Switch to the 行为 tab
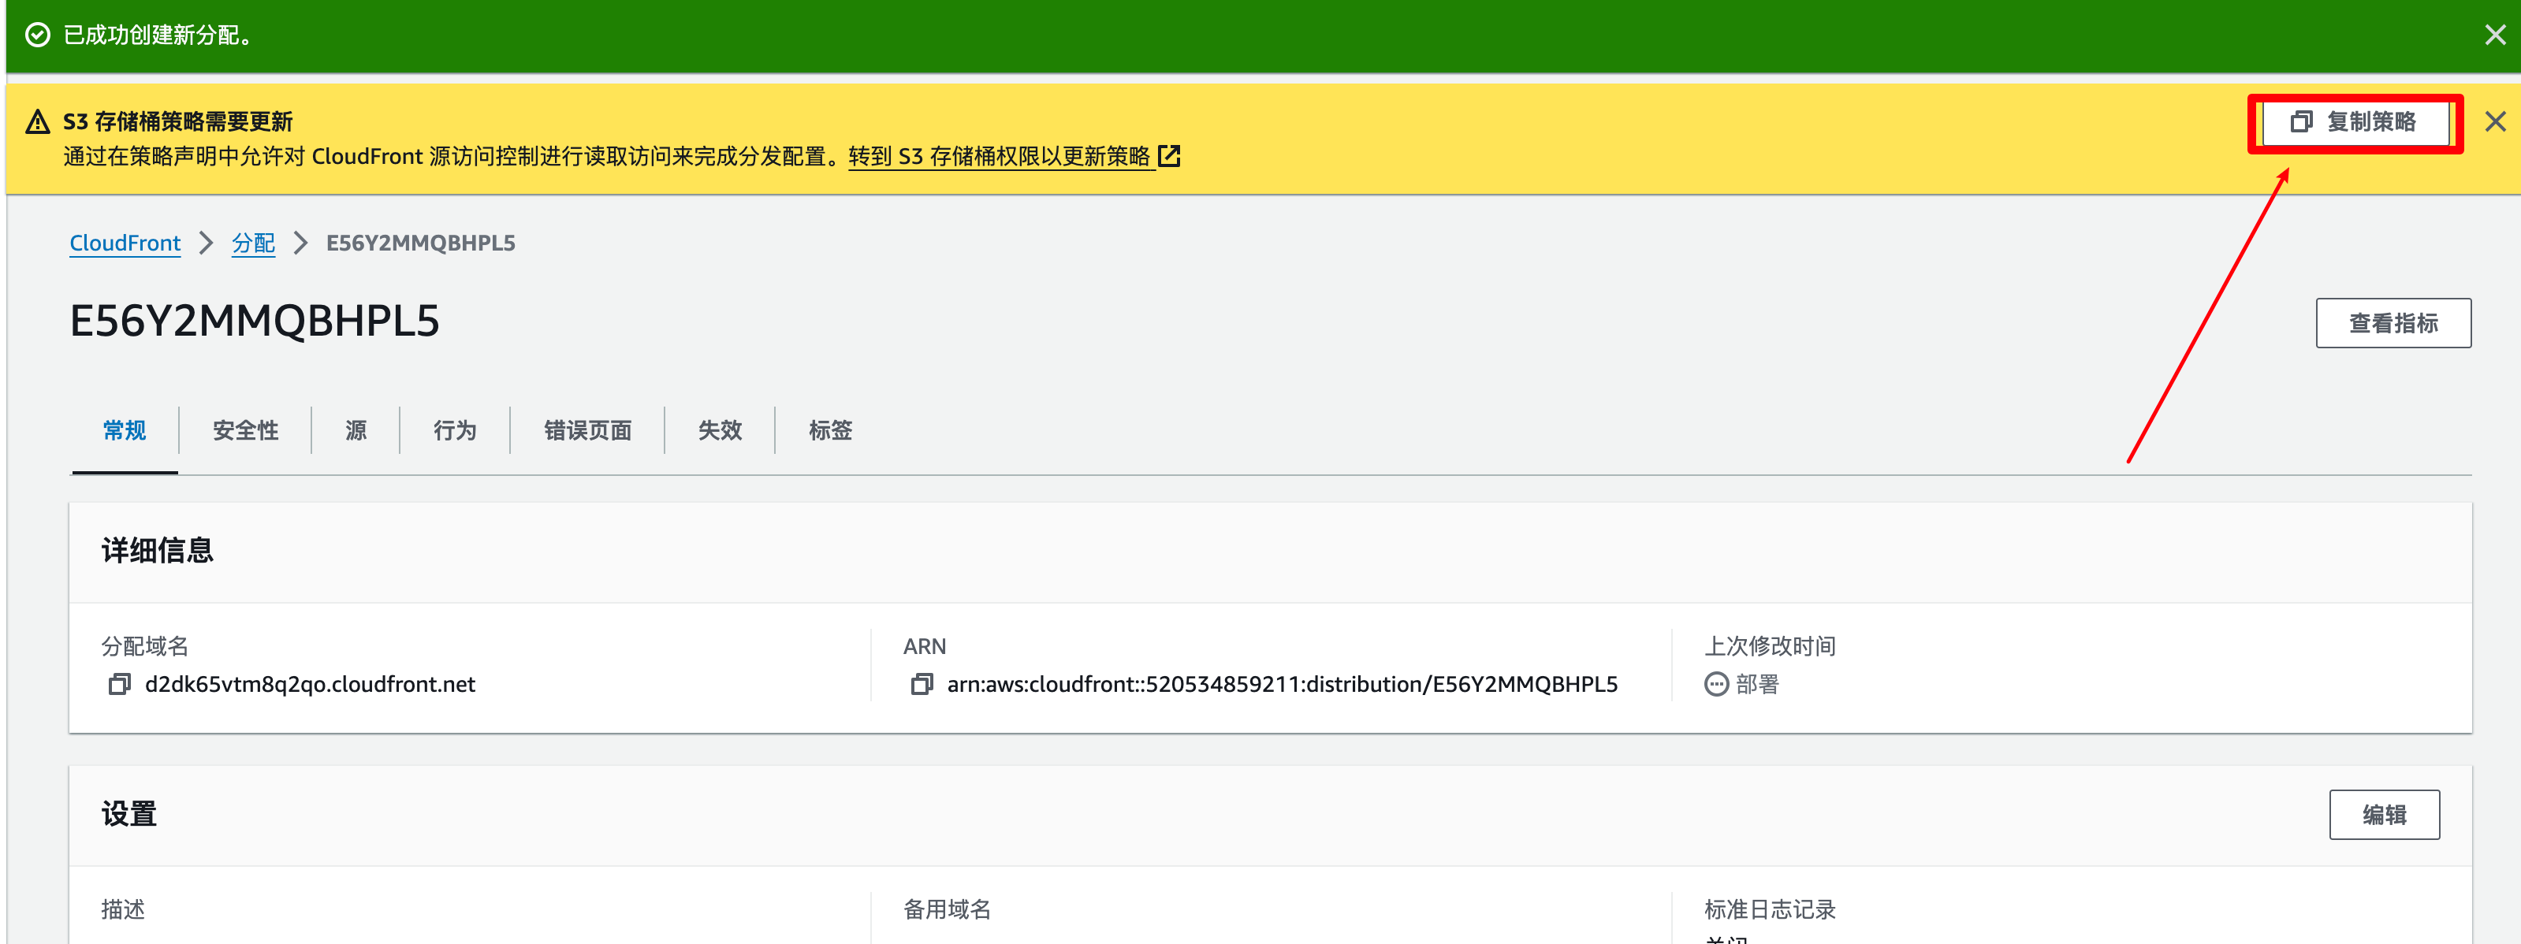 click(x=454, y=430)
